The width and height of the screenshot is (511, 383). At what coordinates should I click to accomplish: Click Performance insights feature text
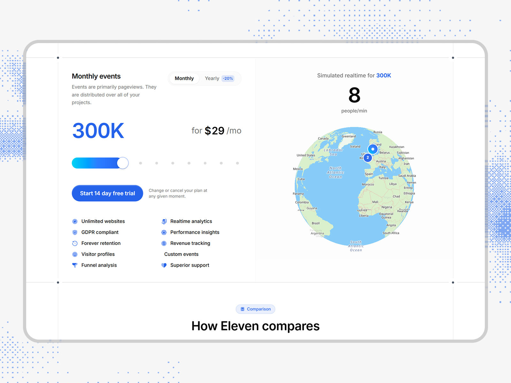pyautogui.click(x=195, y=232)
